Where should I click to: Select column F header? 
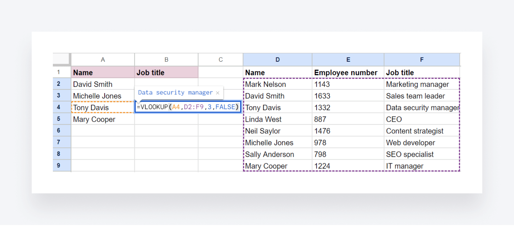(x=422, y=60)
